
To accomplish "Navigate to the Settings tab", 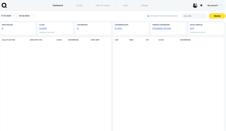I will (144, 6).
